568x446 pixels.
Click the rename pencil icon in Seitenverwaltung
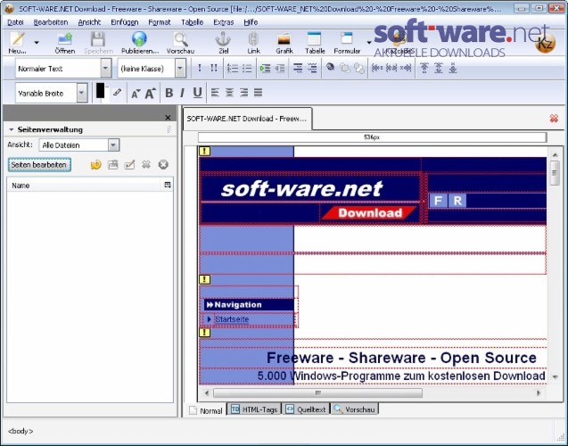129,164
